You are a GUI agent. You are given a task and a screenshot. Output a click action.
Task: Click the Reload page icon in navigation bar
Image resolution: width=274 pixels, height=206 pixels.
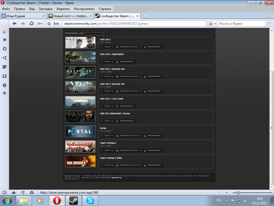pyautogui.click(x=31, y=24)
